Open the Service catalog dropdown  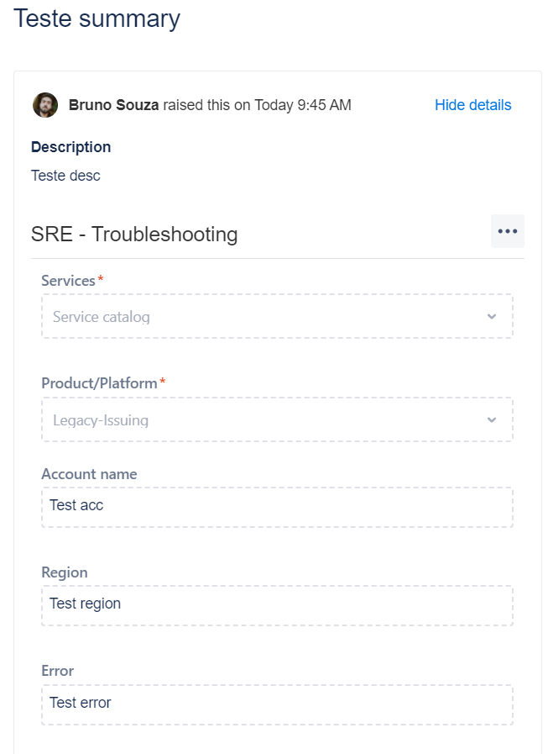(x=277, y=316)
